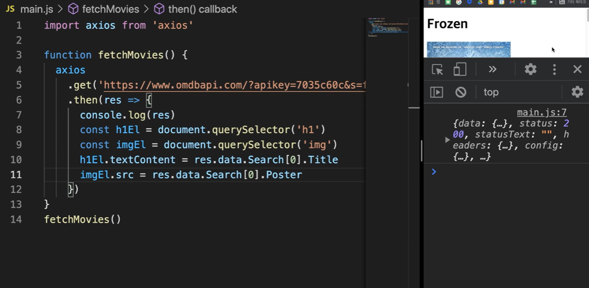
Task: Click the fetchMovies breadcrumb item
Action: pos(104,9)
